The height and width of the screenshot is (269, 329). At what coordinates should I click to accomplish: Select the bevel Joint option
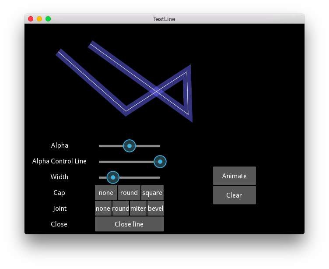click(156, 208)
